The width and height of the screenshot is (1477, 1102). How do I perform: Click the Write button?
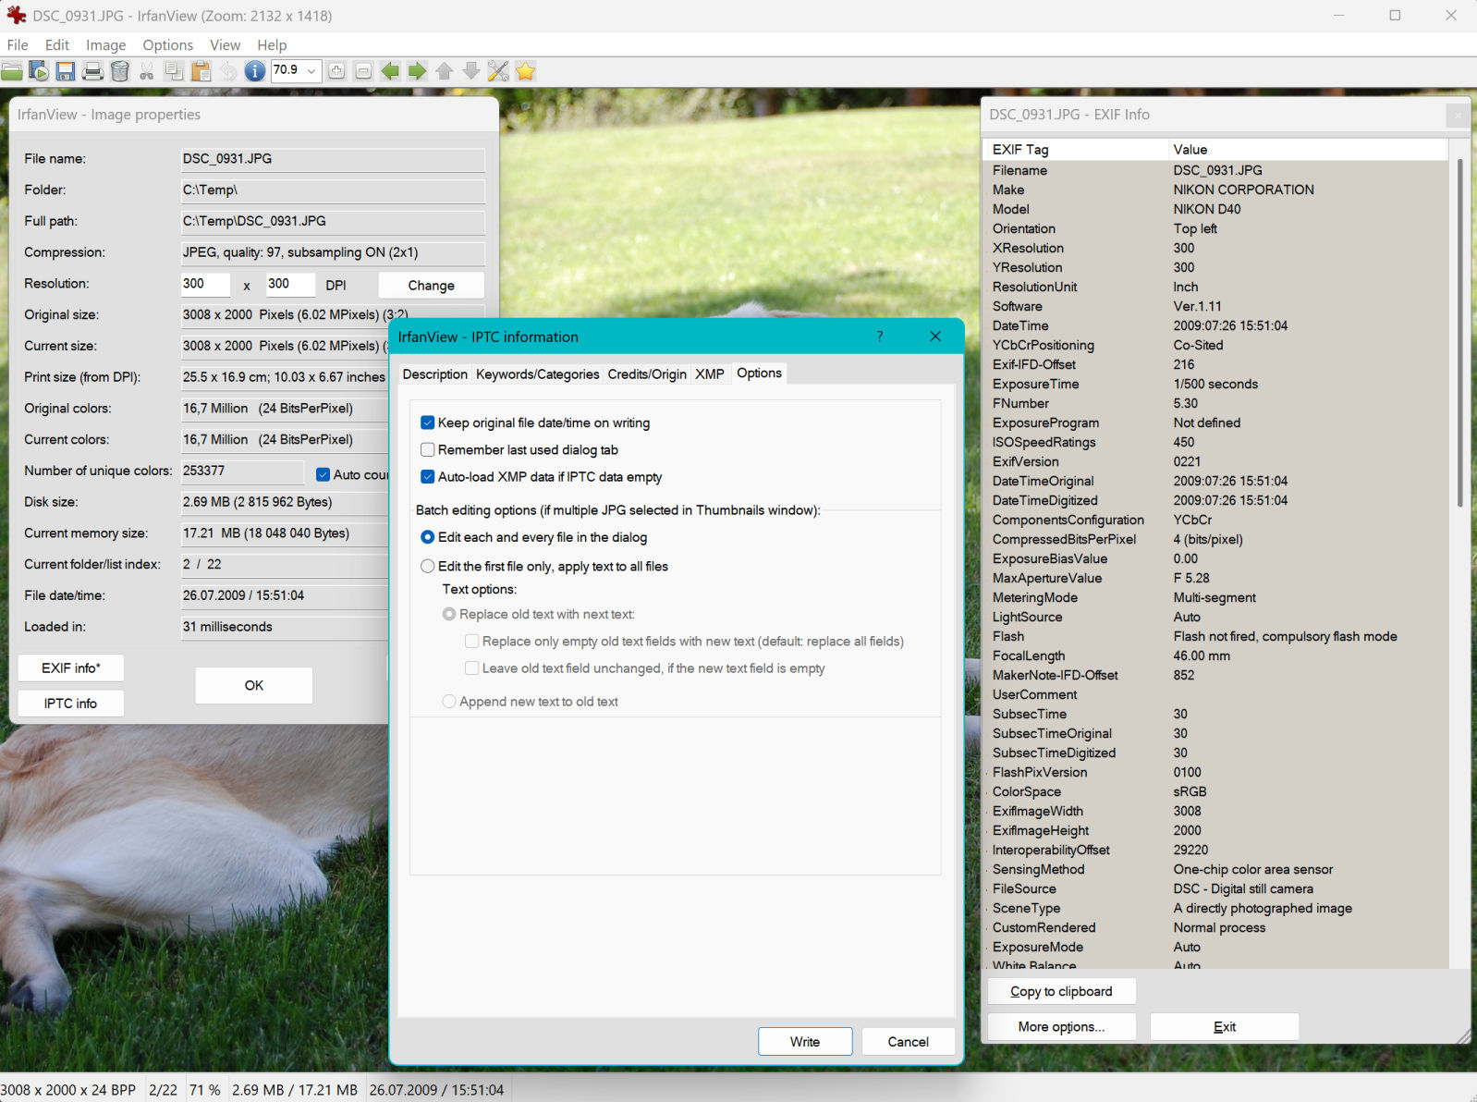804,1042
